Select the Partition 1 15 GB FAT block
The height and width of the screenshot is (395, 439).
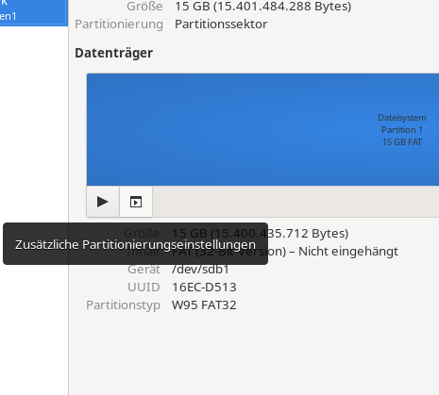pyautogui.click(x=262, y=129)
